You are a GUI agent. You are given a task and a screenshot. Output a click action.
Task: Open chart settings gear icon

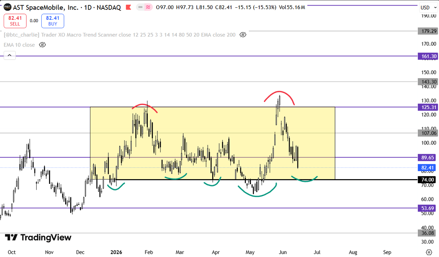click(429, 252)
